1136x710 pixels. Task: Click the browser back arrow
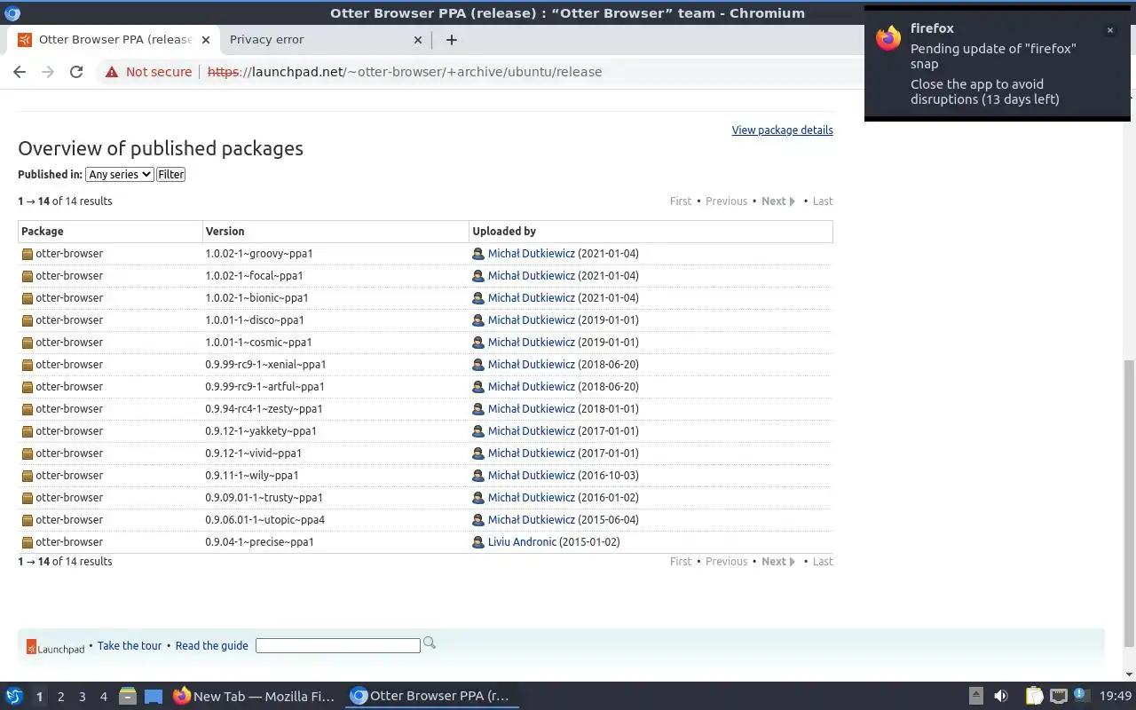tap(20, 72)
